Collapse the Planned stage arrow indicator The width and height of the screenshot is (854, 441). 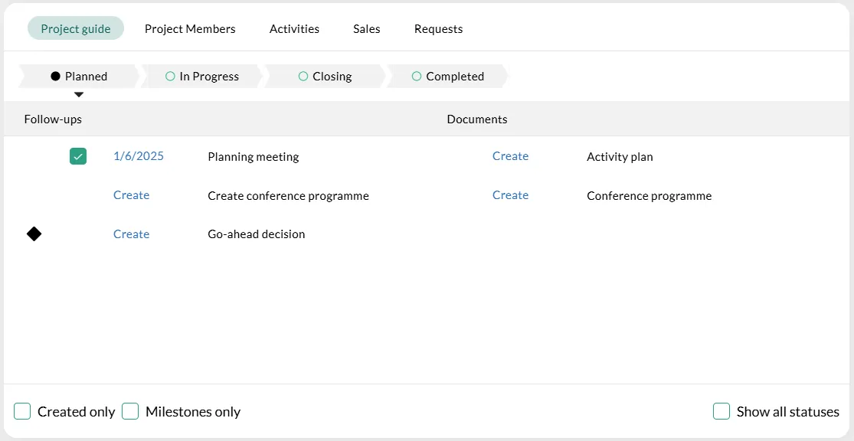[x=78, y=95]
